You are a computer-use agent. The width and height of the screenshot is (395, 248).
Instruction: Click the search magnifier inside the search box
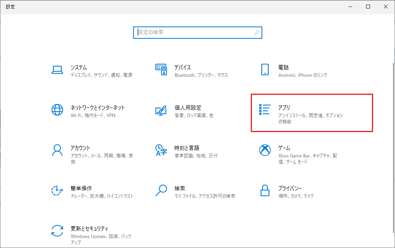[257, 33]
